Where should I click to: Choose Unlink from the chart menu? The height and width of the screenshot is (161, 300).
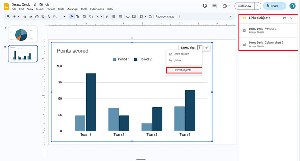pos(177,60)
